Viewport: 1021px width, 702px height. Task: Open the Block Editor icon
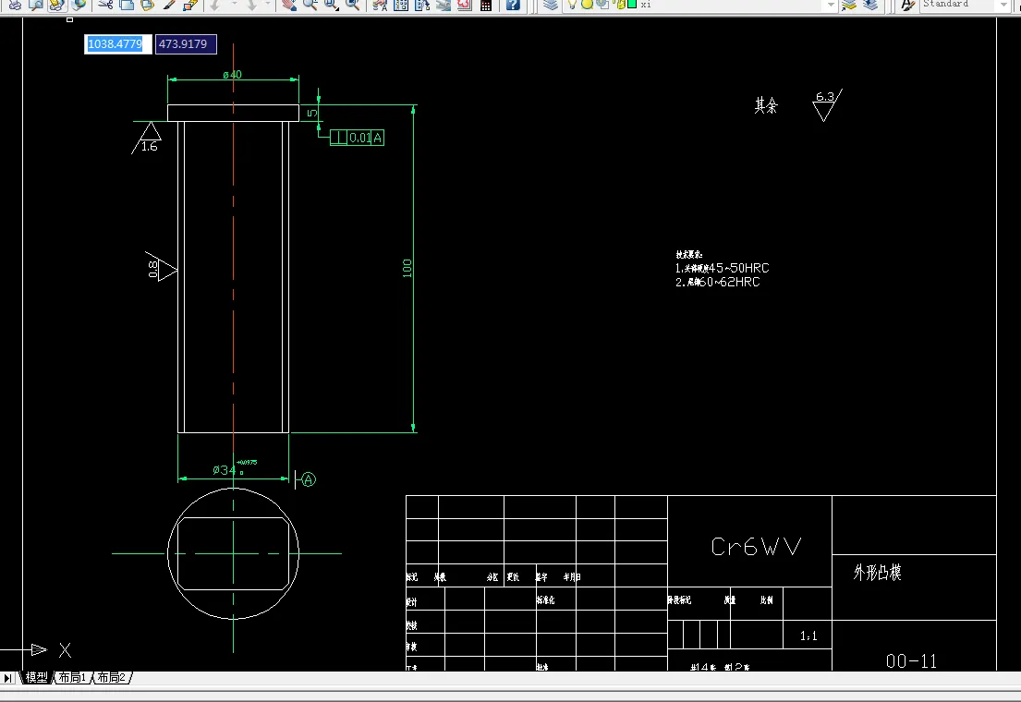coord(190,5)
